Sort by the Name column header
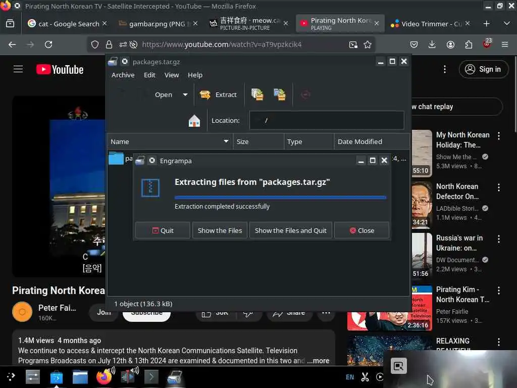 170,141
